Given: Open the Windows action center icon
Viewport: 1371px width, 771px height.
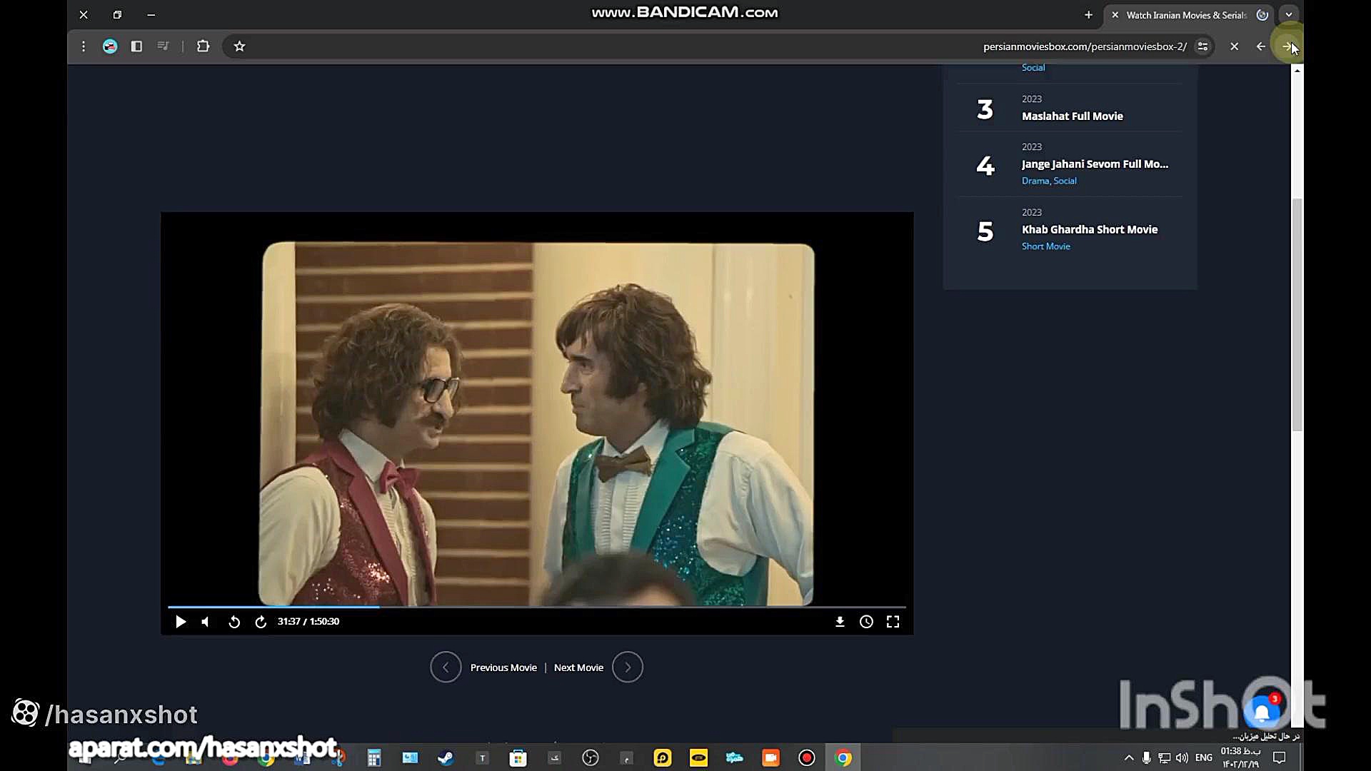Looking at the screenshot, I should (1280, 758).
